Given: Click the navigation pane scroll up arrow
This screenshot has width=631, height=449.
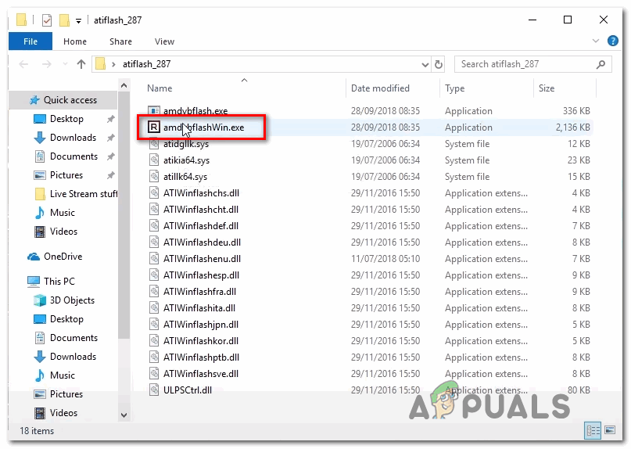Looking at the screenshot, I should tap(124, 85).
